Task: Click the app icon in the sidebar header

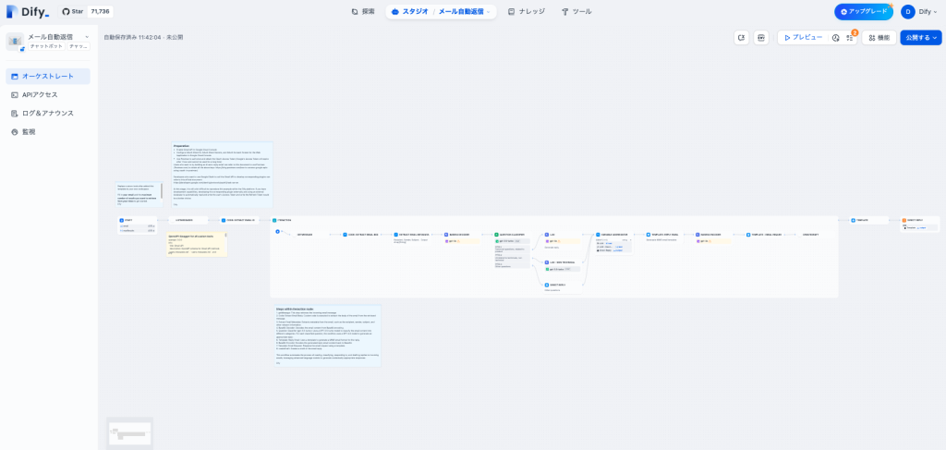Action: [15, 42]
